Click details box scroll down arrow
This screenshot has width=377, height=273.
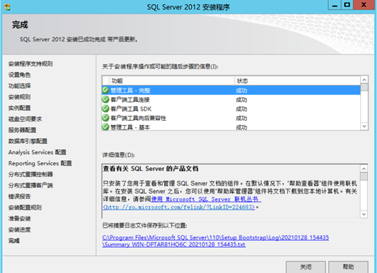click(364, 214)
